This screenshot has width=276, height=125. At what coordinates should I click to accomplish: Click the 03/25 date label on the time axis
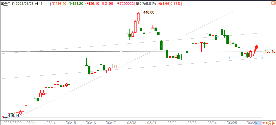232,123
